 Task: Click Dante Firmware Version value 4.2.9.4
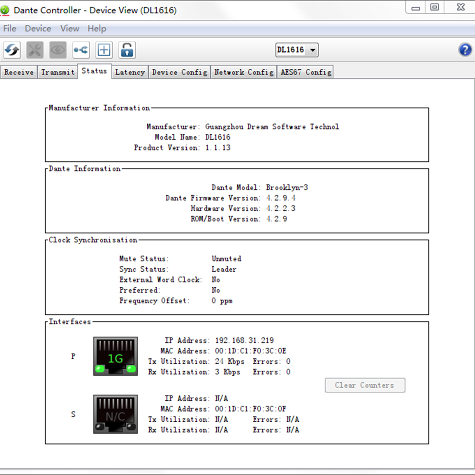[281, 198]
